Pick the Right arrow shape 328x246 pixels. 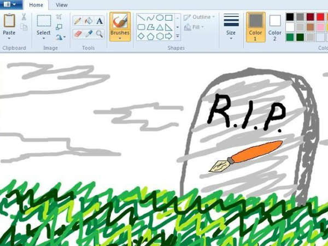169,36
